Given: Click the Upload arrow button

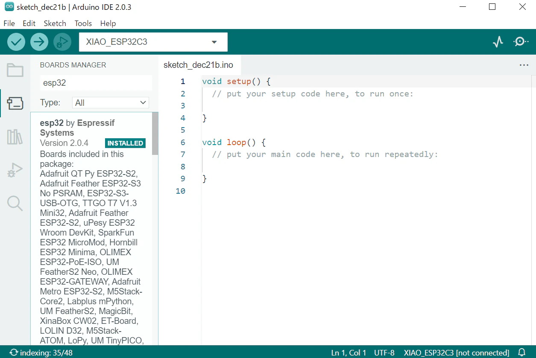Looking at the screenshot, I should [39, 42].
